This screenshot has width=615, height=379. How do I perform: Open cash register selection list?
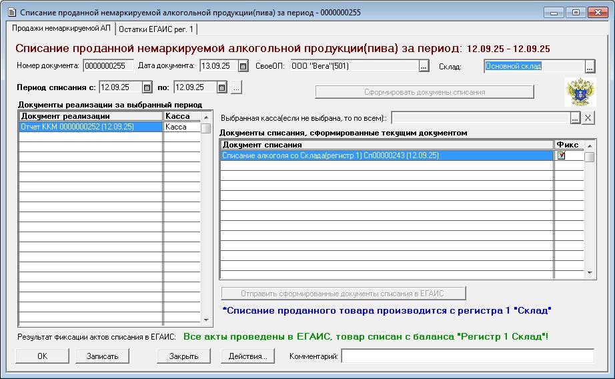[x=575, y=118]
